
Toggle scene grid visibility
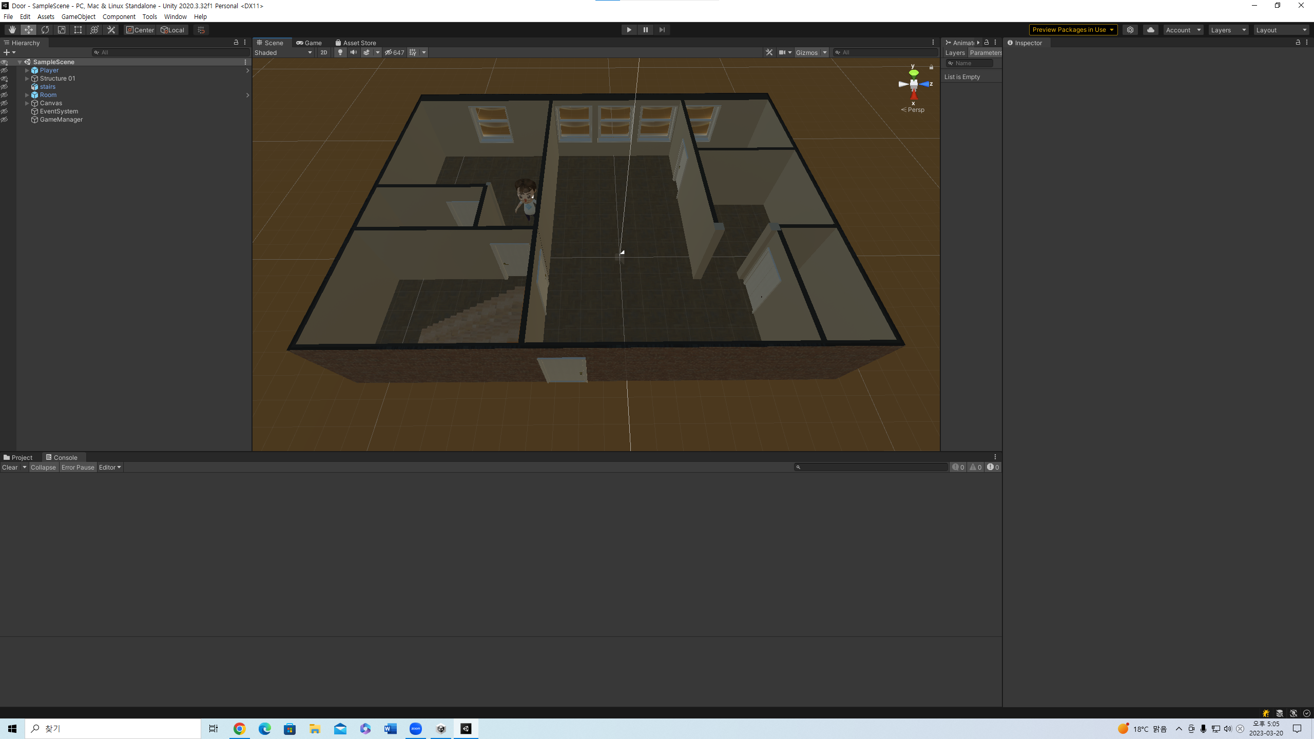413,52
